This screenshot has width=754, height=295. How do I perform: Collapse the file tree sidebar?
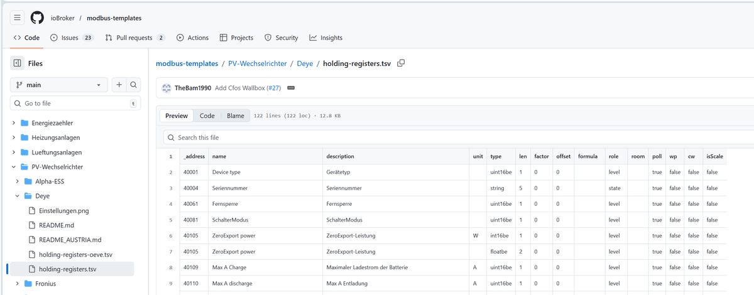17,63
